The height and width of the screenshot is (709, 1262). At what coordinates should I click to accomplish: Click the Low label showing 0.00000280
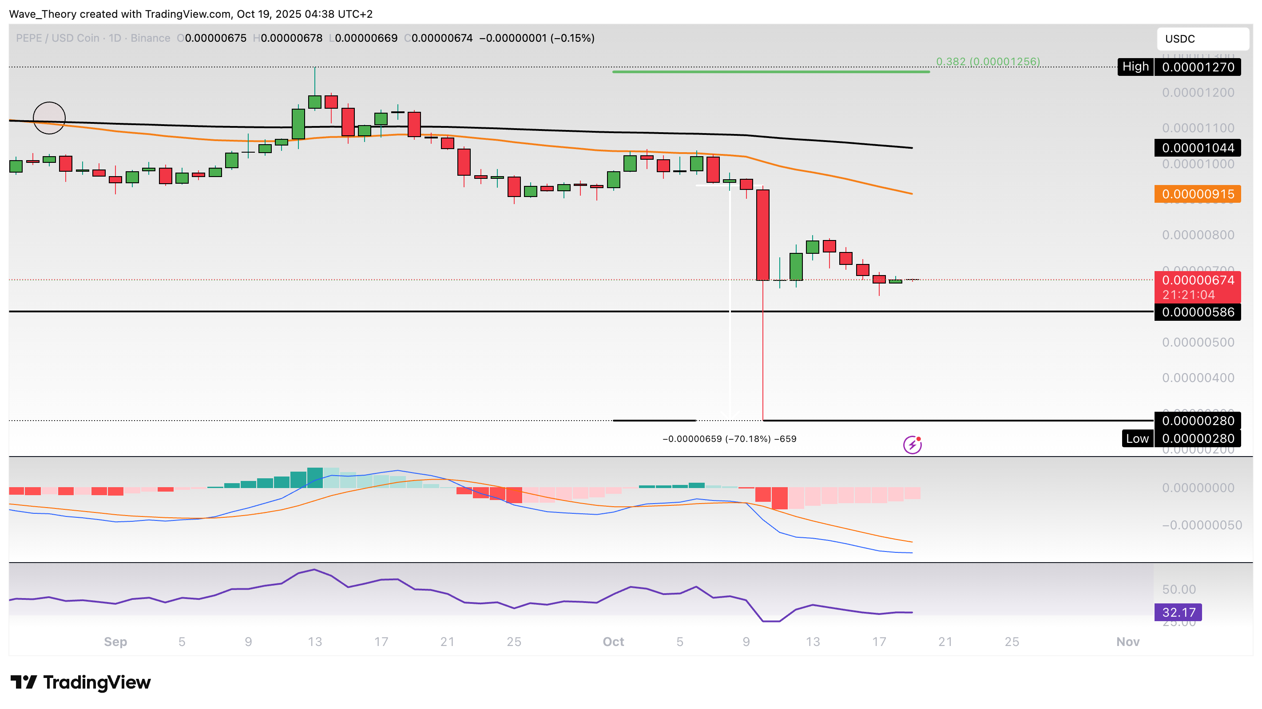tap(1198, 439)
